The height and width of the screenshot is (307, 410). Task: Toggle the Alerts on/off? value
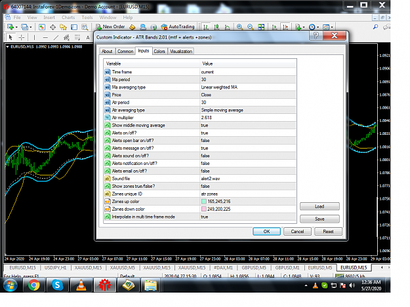(248, 133)
